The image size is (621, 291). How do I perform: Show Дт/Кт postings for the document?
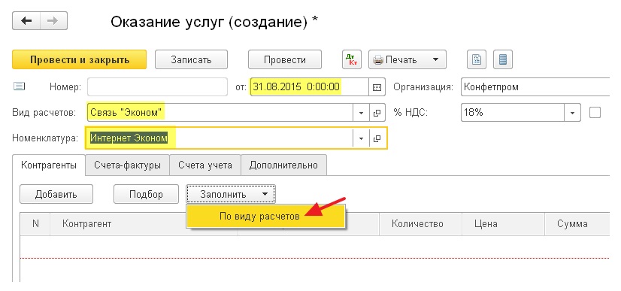pyautogui.click(x=352, y=60)
